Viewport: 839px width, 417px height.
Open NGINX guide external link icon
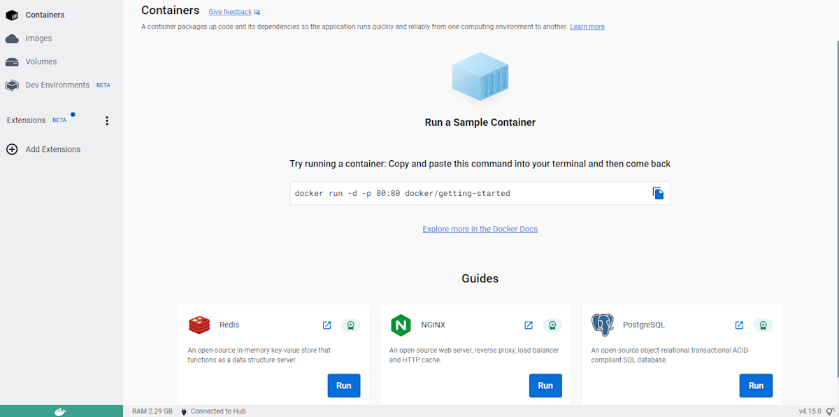(x=529, y=325)
